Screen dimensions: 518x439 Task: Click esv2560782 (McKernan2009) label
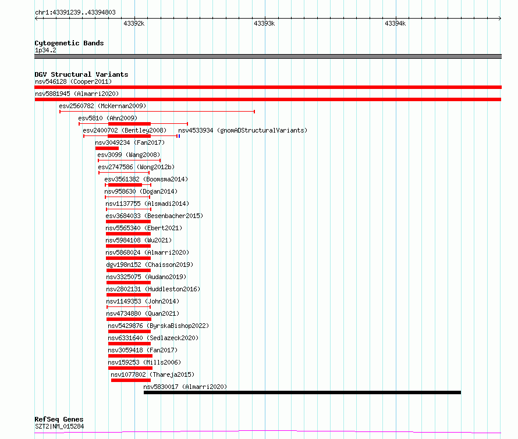(102, 106)
